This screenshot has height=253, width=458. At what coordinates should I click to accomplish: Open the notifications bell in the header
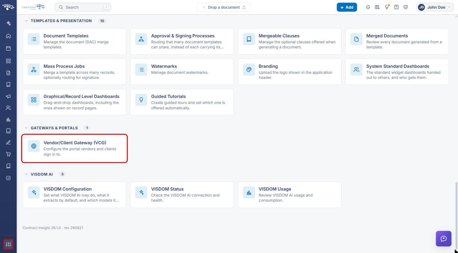coord(368,7)
